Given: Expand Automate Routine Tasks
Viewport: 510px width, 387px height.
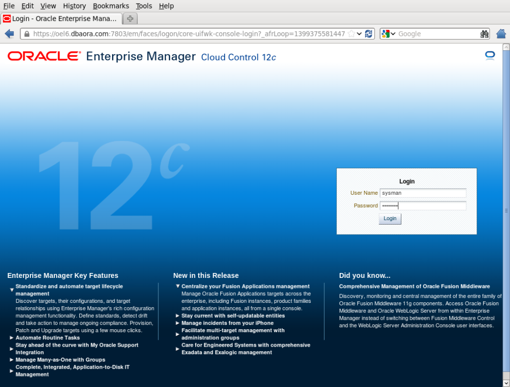Looking at the screenshot, I should click(x=12, y=338).
